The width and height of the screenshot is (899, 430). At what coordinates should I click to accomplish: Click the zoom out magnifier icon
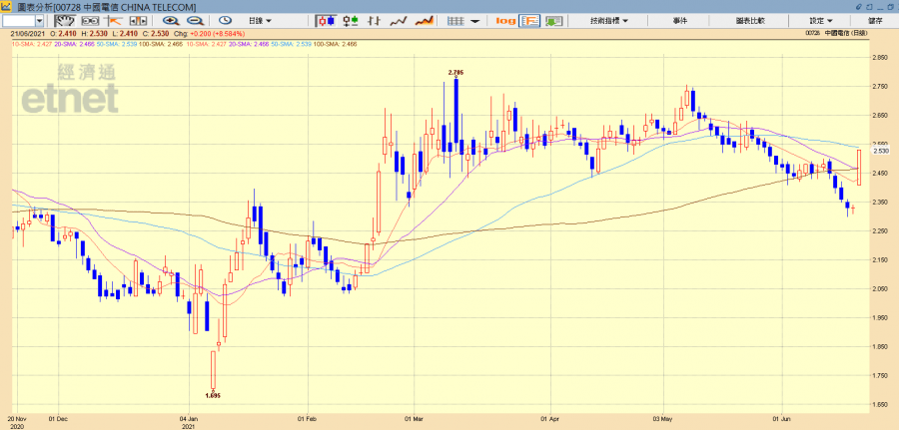[195, 21]
